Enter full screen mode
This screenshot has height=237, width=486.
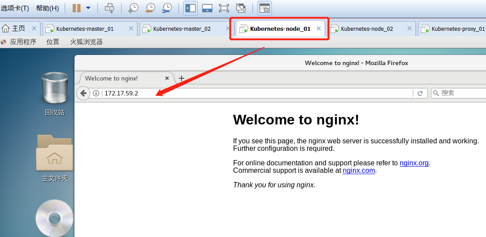click(x=224, y=8)
